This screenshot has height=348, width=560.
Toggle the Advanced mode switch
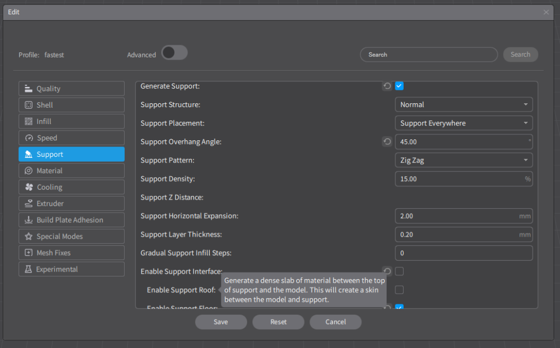coord(174,53)
